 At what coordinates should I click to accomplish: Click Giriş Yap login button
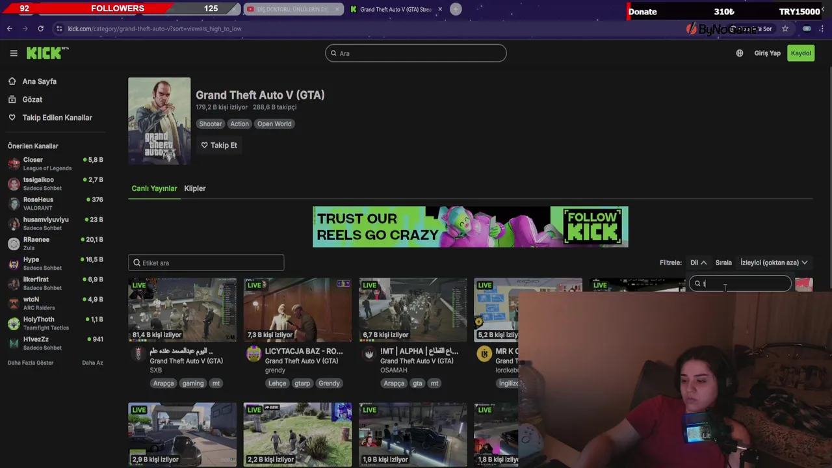[x=767, y=53]
